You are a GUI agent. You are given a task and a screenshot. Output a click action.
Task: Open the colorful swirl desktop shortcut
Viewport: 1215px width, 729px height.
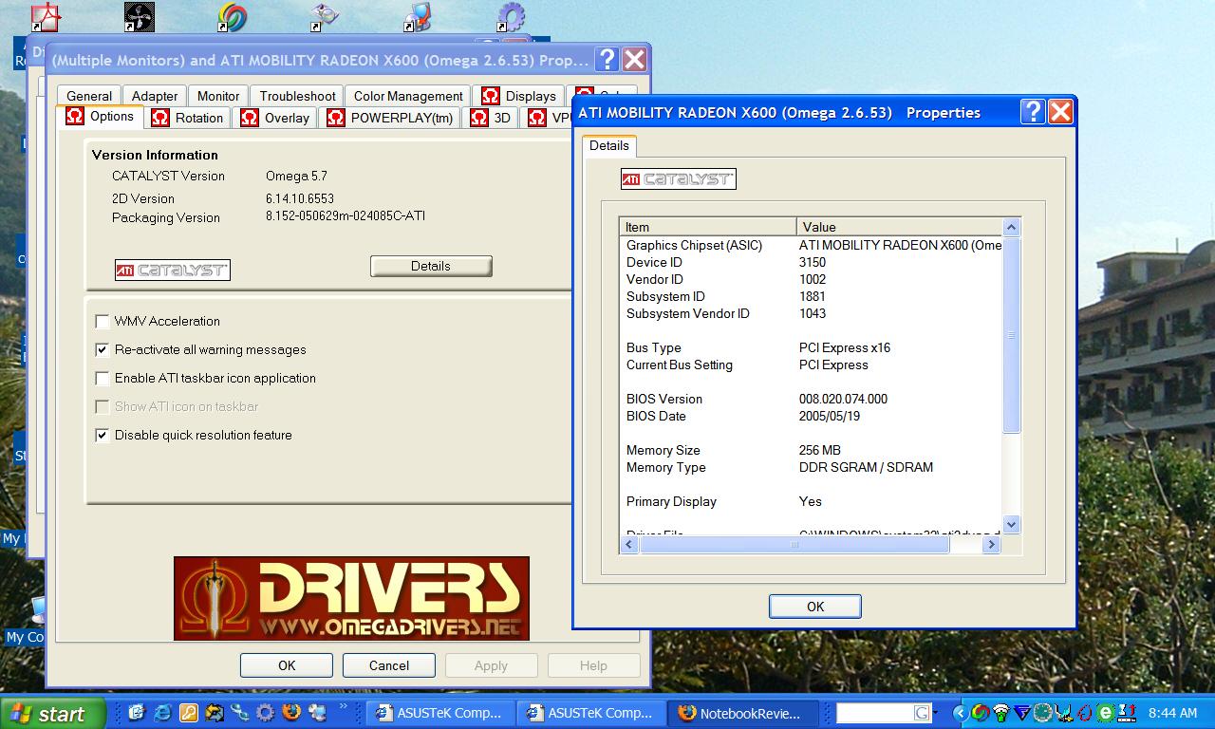click(232, 16)
